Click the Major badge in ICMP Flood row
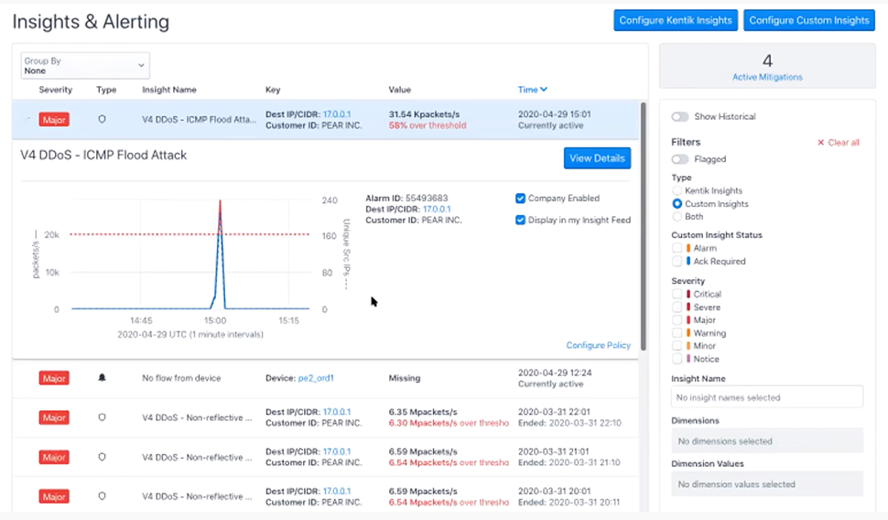 coord(54,120)
